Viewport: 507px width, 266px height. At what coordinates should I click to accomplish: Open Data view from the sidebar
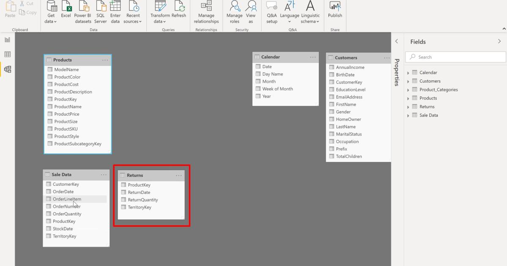point(7,54)
